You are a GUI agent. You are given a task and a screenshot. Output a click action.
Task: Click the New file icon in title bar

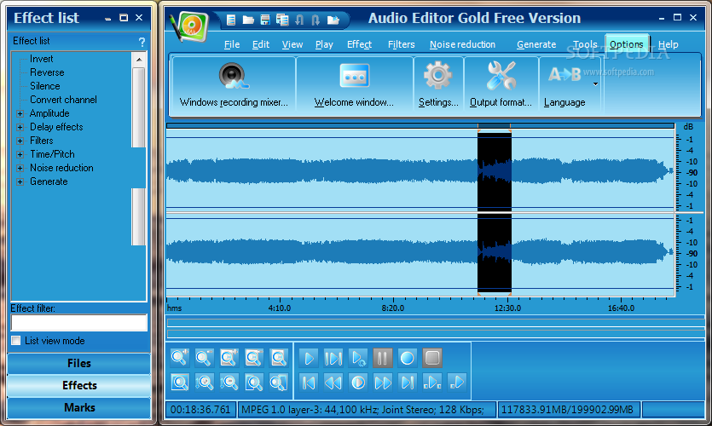click(x=231, y=20)
